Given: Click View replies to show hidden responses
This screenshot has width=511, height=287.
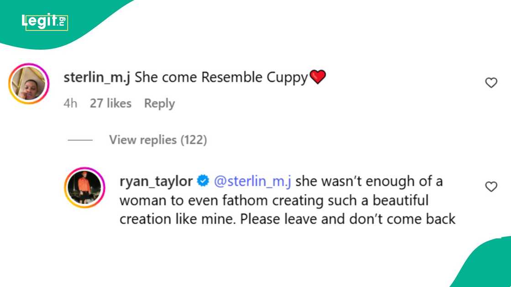Looking at the screenshot, I should pyautogui.click(x=158, y=140).
